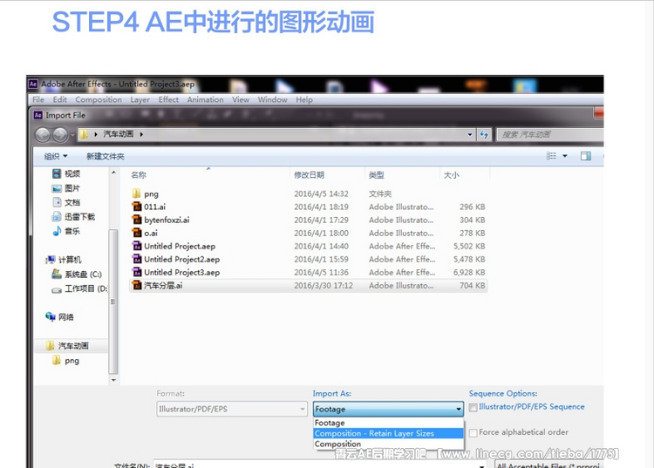The width and height of the screenshot is (654, 468).
Task: Open the File menu
Action: [38, 99]
